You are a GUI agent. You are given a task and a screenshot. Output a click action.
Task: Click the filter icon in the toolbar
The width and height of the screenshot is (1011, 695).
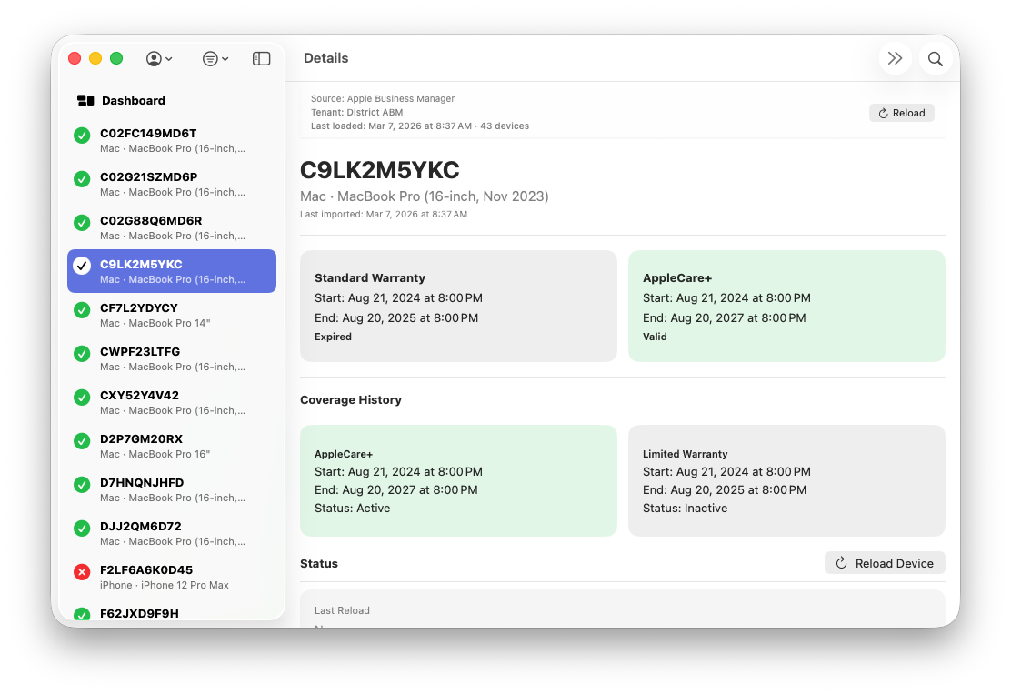click(x=210, y=57)
